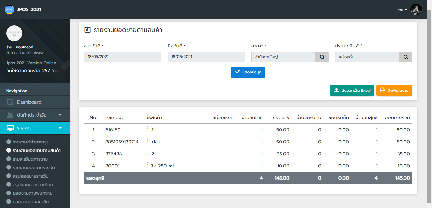Click the No. column header
Viewport: 432px width, 208px height.
click(x=93, y=117)
